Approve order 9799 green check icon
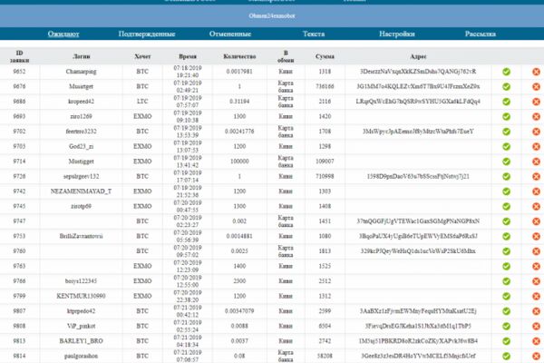The height and width of the screenshot is (363, 544). pyautogui.click(x=507, y=296)
